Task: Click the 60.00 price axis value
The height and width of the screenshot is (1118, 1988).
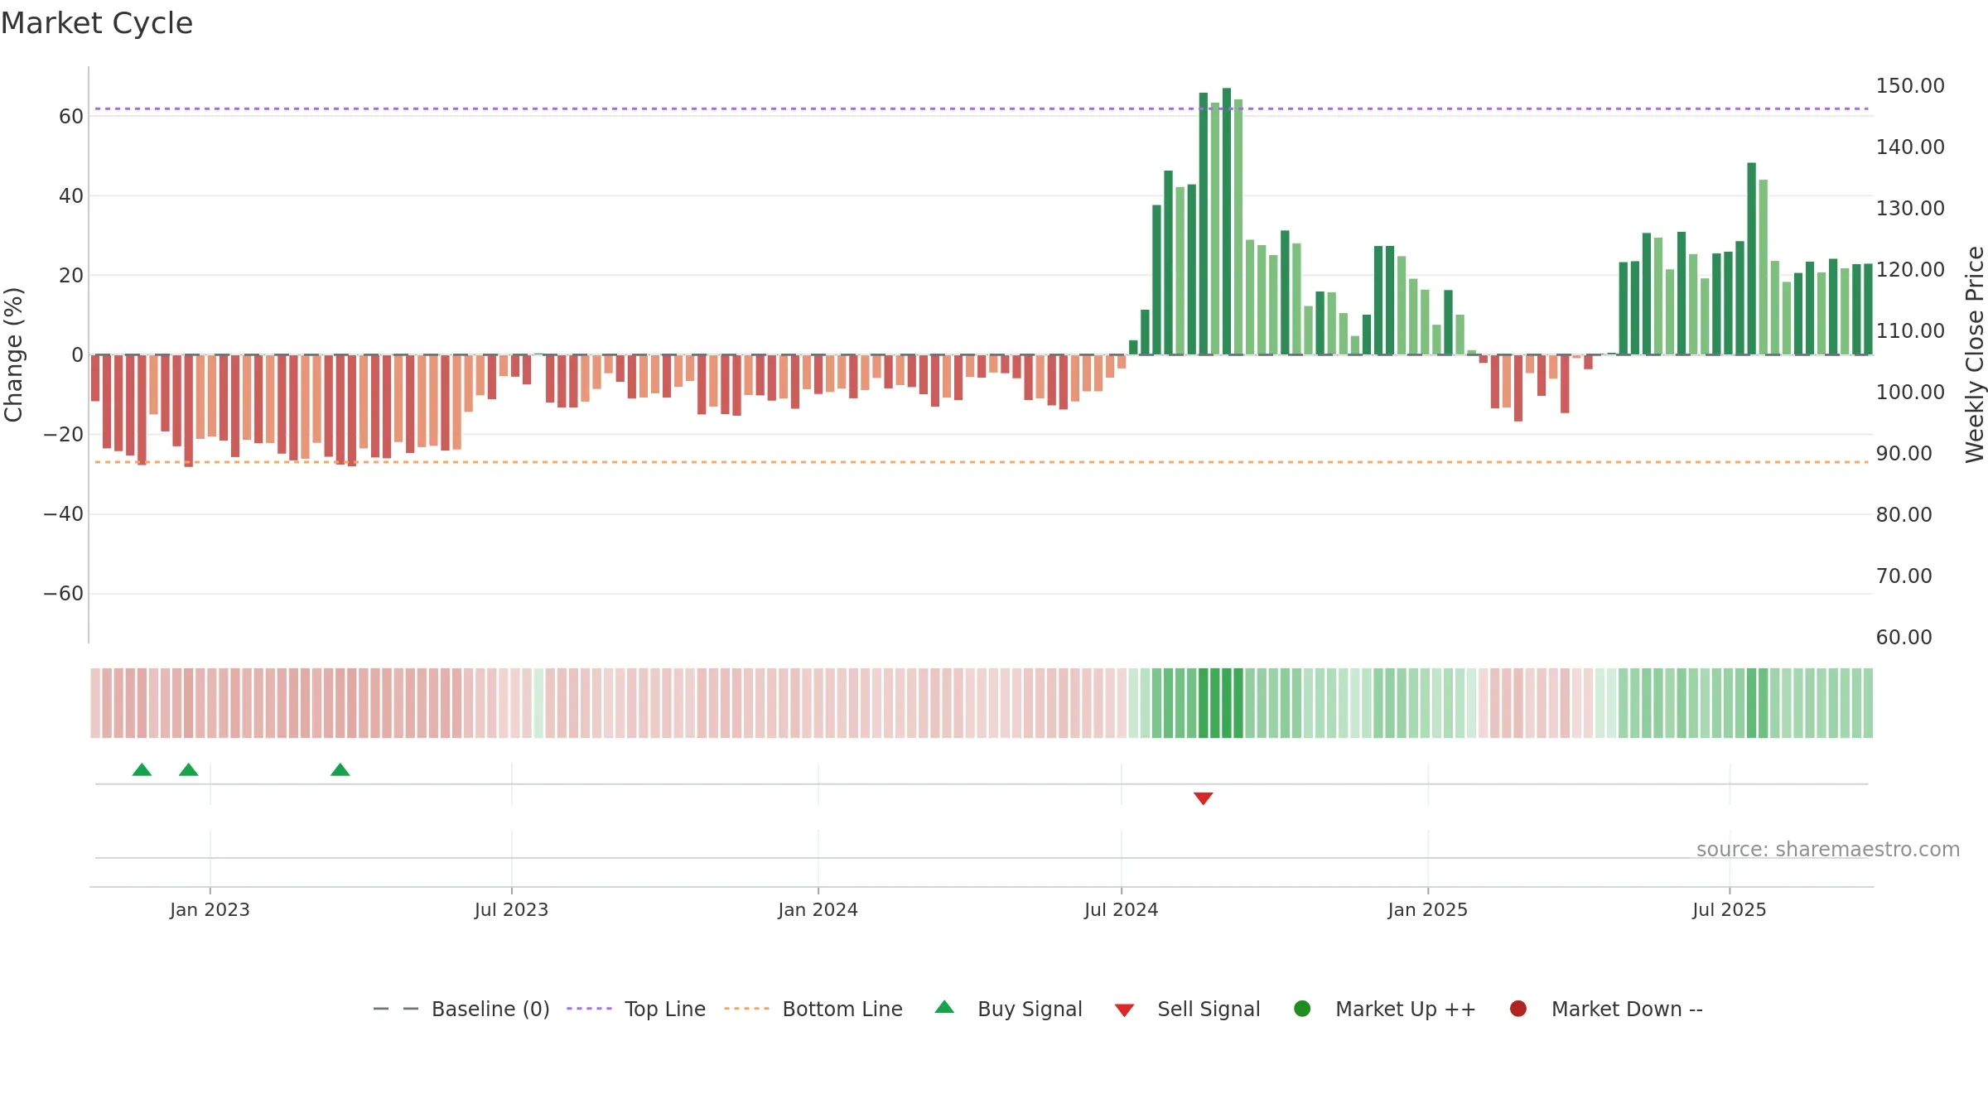Action: coord(1904,637)
